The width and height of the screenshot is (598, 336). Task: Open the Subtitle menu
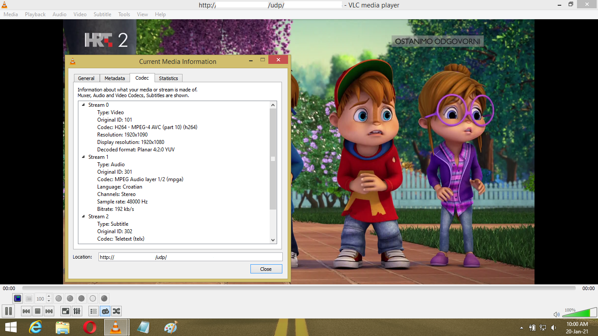tap(102, 14)
